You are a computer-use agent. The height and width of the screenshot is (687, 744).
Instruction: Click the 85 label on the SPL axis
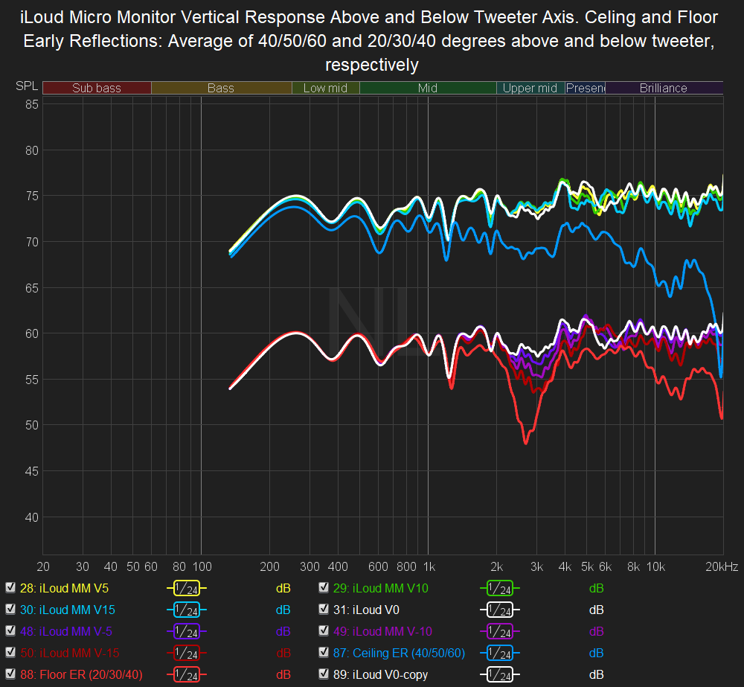click(x=32, y=104)
